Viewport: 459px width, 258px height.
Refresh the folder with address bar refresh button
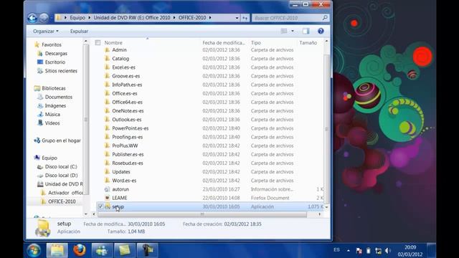[x=245, y=18]
